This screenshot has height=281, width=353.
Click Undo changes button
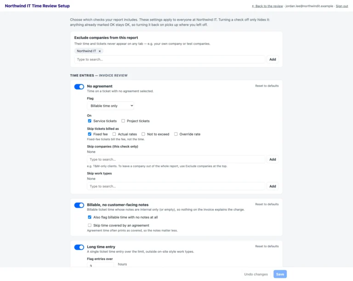click(256, 274)
